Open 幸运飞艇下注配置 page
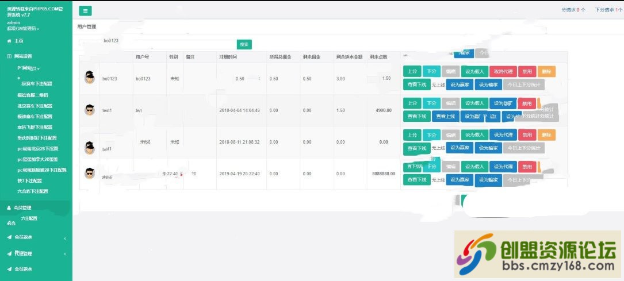 click(x=35, y=127)
